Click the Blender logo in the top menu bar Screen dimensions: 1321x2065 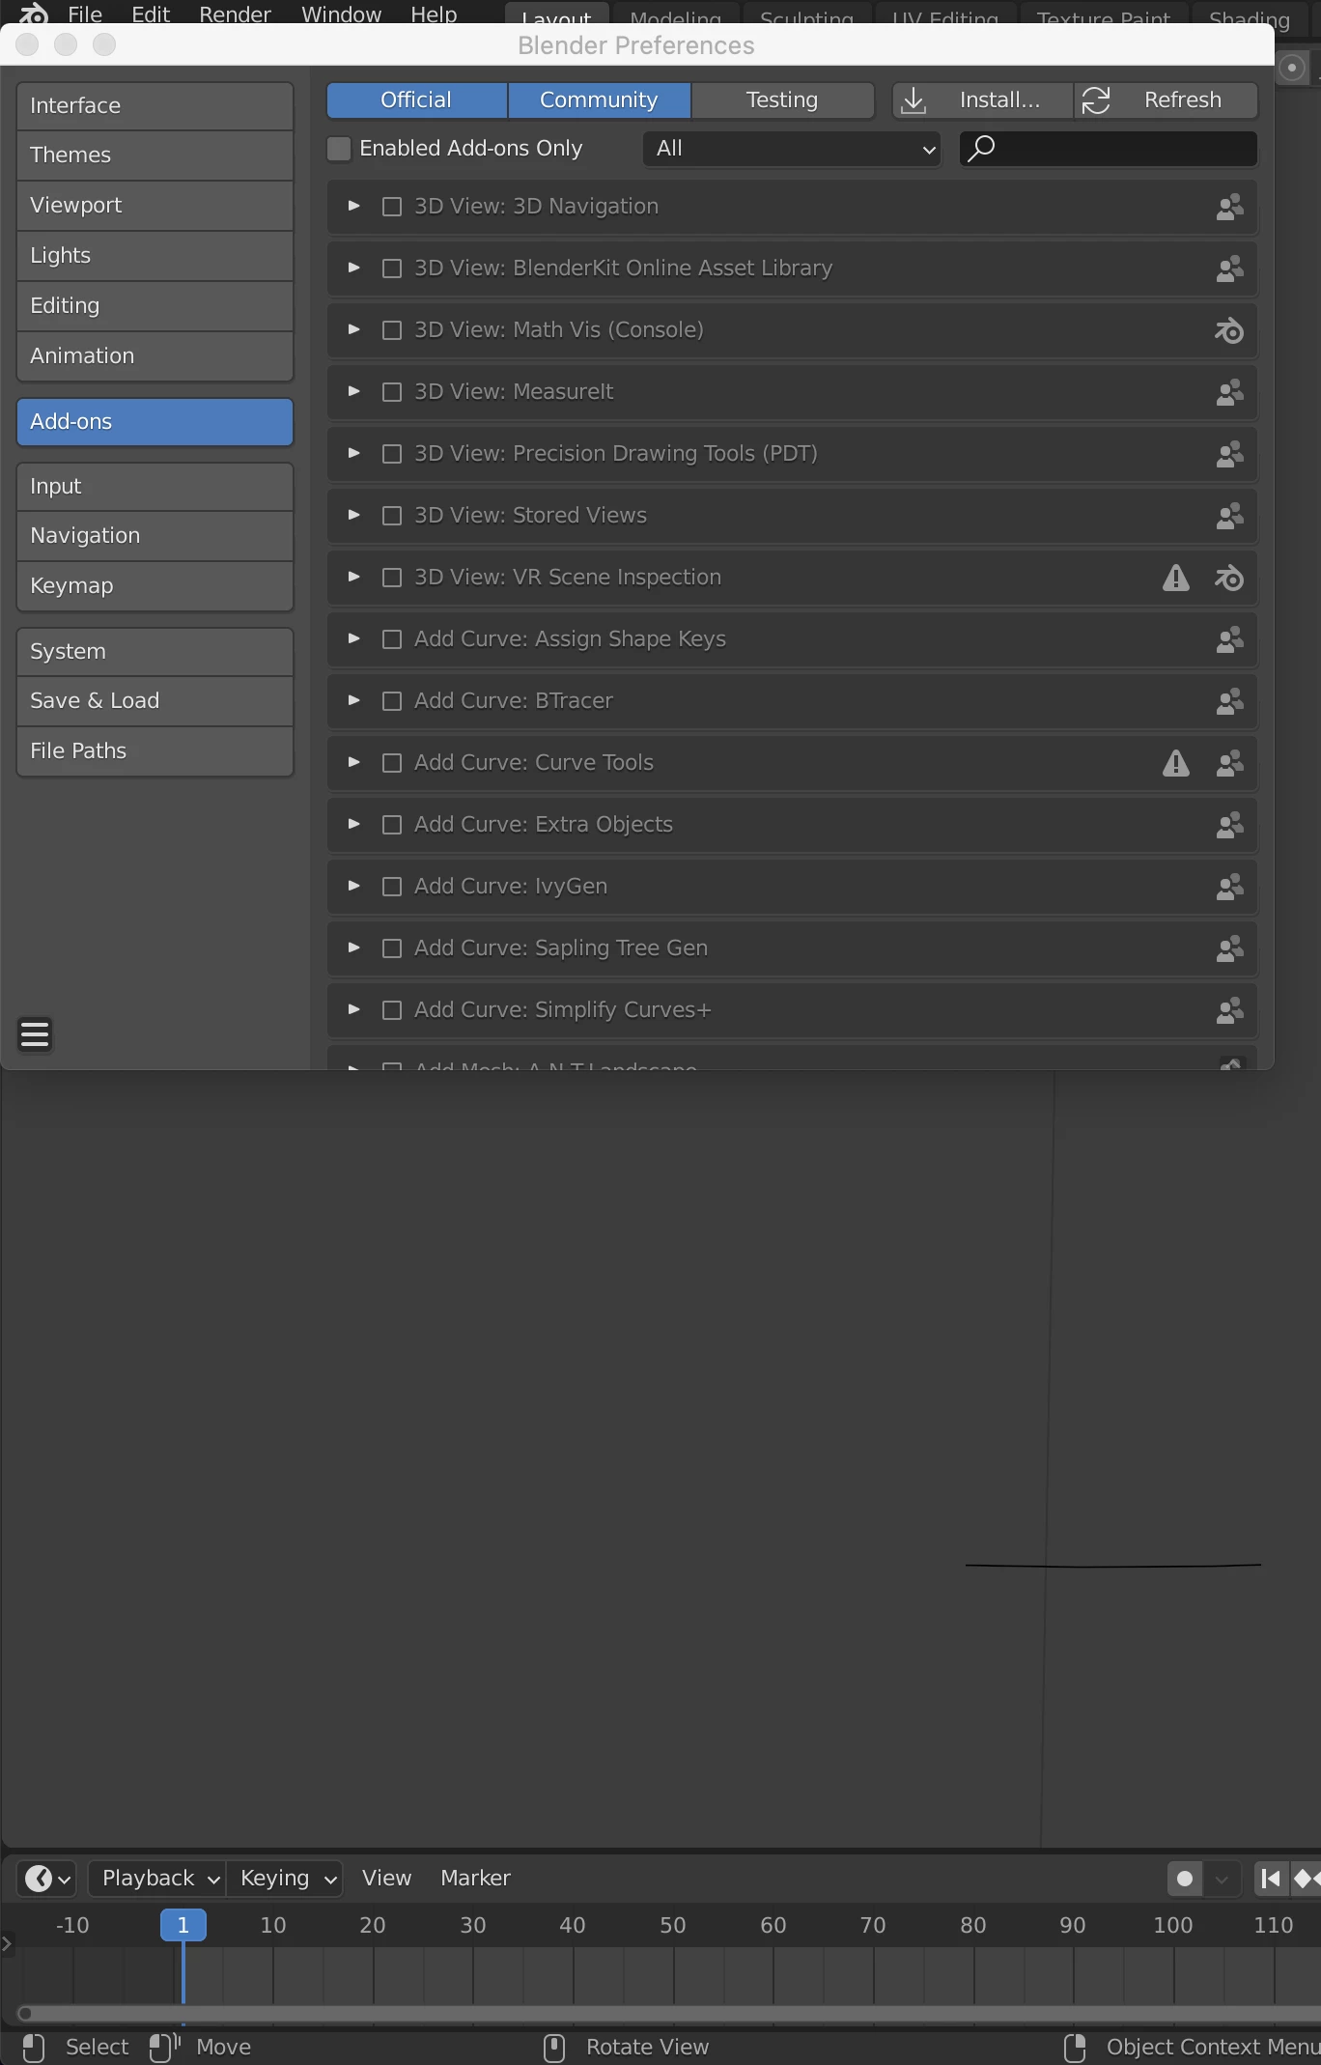(33, 14)
